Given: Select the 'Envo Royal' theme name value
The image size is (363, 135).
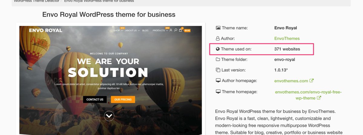Looking at the screenshot, I should click(x=286, y=28).
